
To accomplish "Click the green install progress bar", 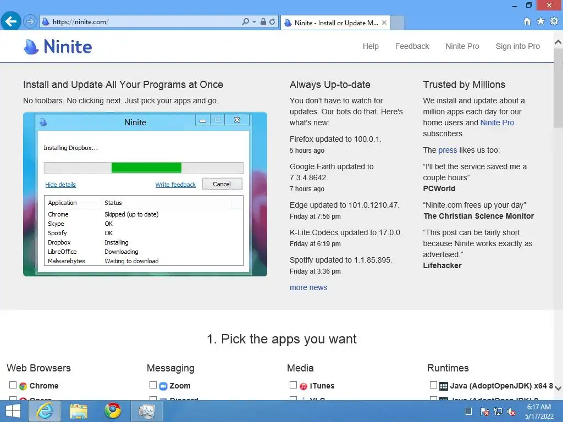I will pyautogui.click(x=146, y=168).
